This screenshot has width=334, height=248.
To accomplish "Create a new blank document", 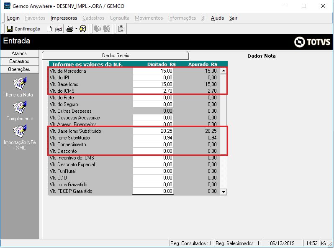I will pyautogui.click(x=49, y=29).
